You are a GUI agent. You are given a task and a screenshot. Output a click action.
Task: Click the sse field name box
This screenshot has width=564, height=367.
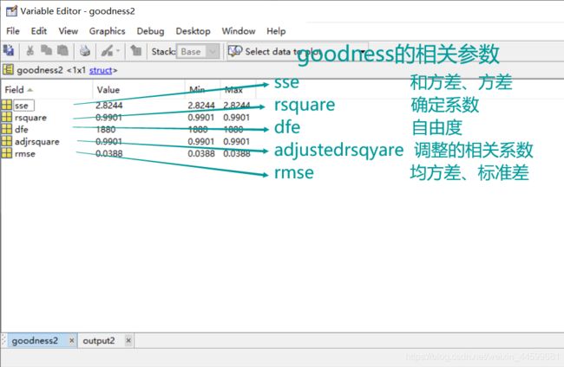(23, 106)
